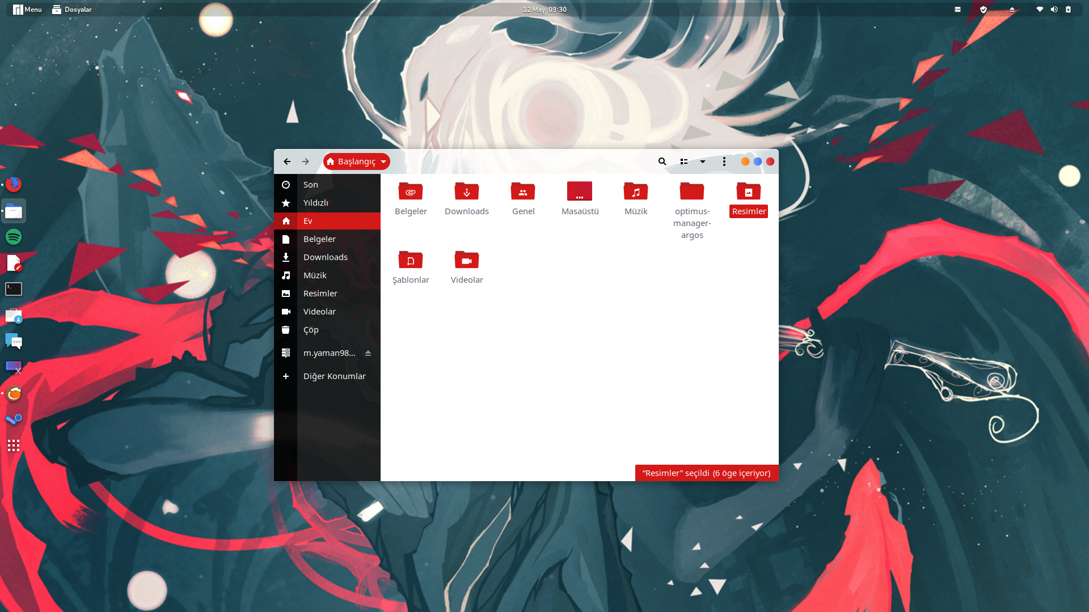Viewport: 1089px width, 612px height.
Task: Launch the screenshot tool from the dock
Action: tap(14, 367)
